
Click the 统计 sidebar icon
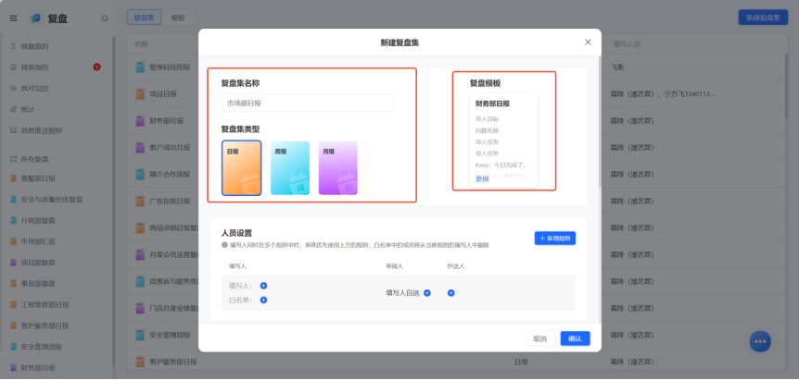point(13,109)
